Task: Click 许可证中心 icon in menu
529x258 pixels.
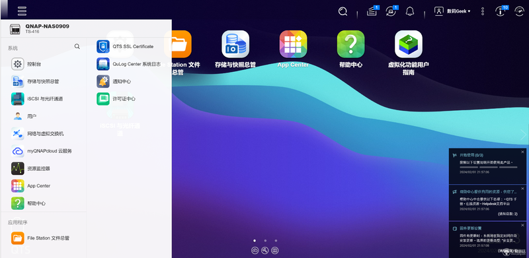Action: tap(103, 99)
